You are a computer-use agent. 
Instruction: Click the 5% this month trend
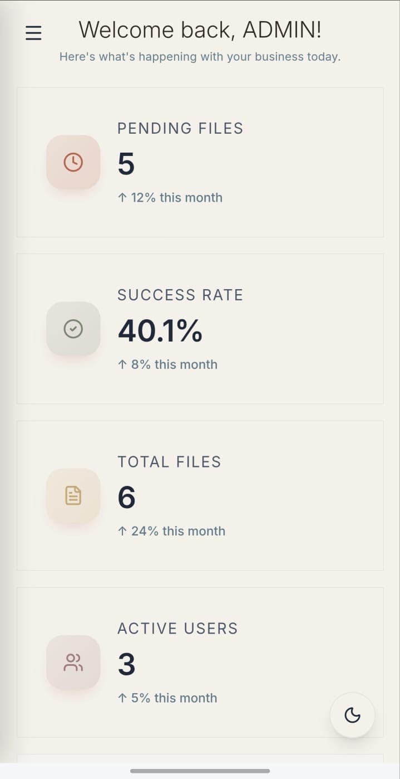click(x=167, y=698)
